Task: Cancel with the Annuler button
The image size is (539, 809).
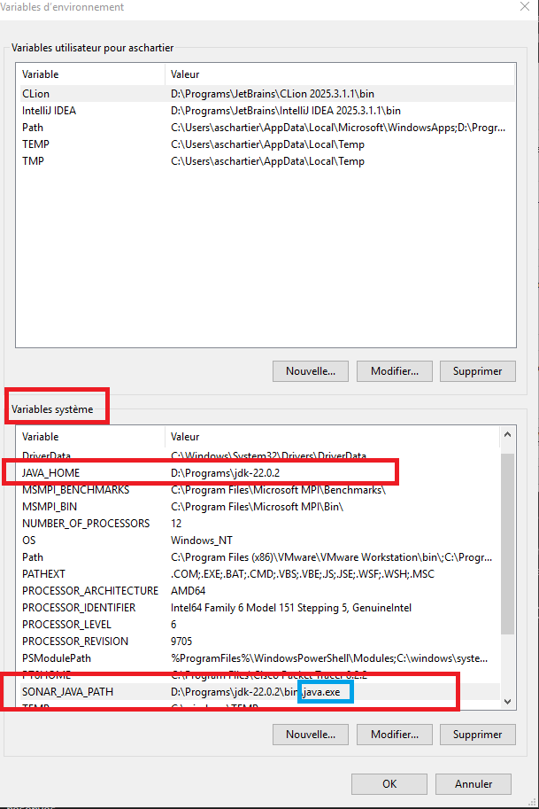Action: point(473,783)
